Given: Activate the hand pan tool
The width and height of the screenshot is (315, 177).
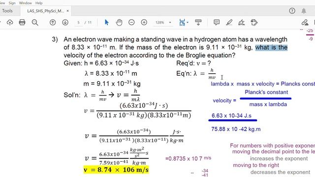Looking at the screenshot, I should tap(119, 22).
